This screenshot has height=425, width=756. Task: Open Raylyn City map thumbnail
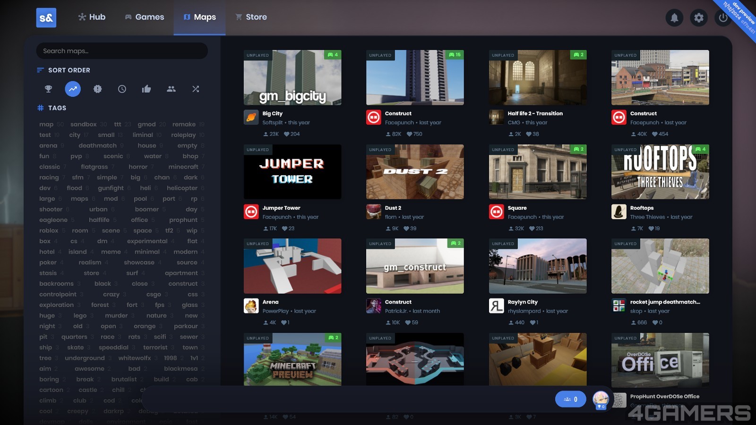[538, 266]
